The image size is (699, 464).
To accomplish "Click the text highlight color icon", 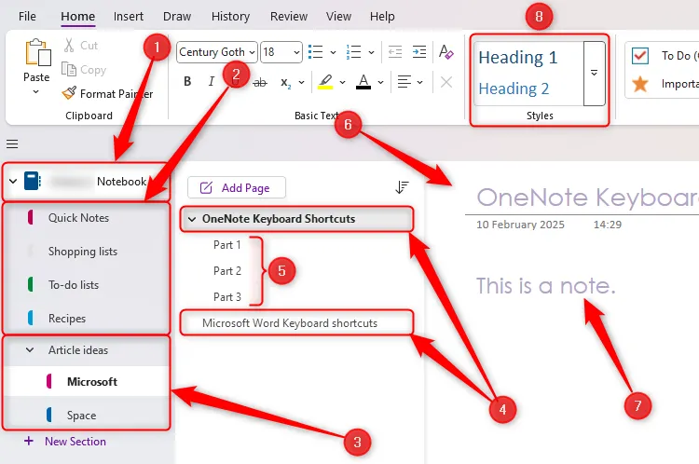I will tap(324, 82).
